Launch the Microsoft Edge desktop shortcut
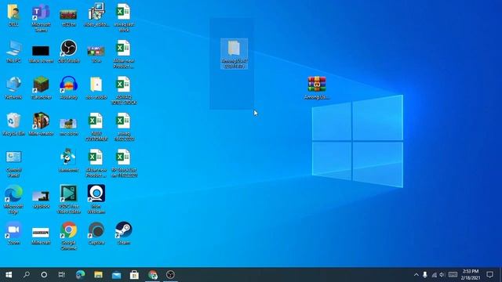The height and width of the screenshot is (282, 502). pyautogui.click(x=13, y=200)
